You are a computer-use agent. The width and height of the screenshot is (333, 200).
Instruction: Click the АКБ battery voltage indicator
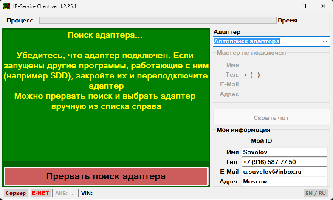65,193
